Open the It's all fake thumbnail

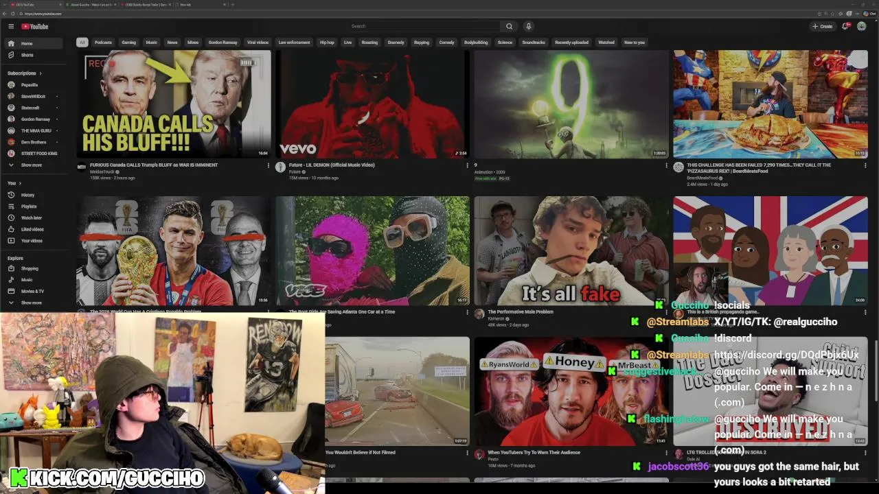571,250
